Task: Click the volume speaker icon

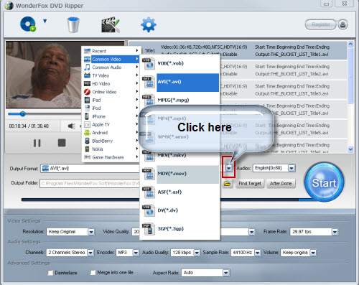Action: (x=71, y=126)
